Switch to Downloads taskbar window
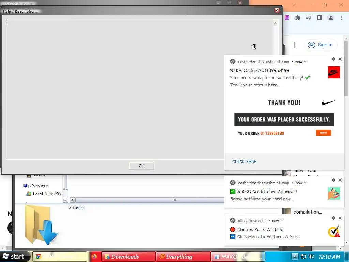349x262 pixels. 128,257
